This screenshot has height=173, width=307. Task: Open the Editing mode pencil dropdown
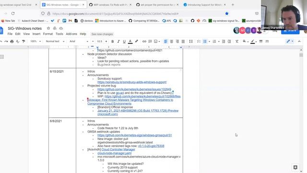tap(290, 41)
